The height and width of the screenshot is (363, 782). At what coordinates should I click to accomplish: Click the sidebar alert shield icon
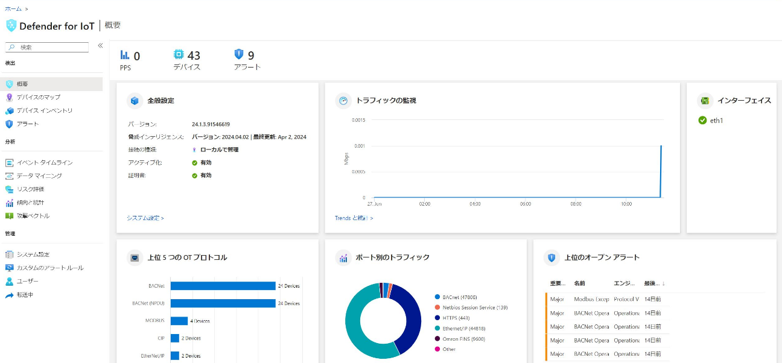(x=9, y=124)
